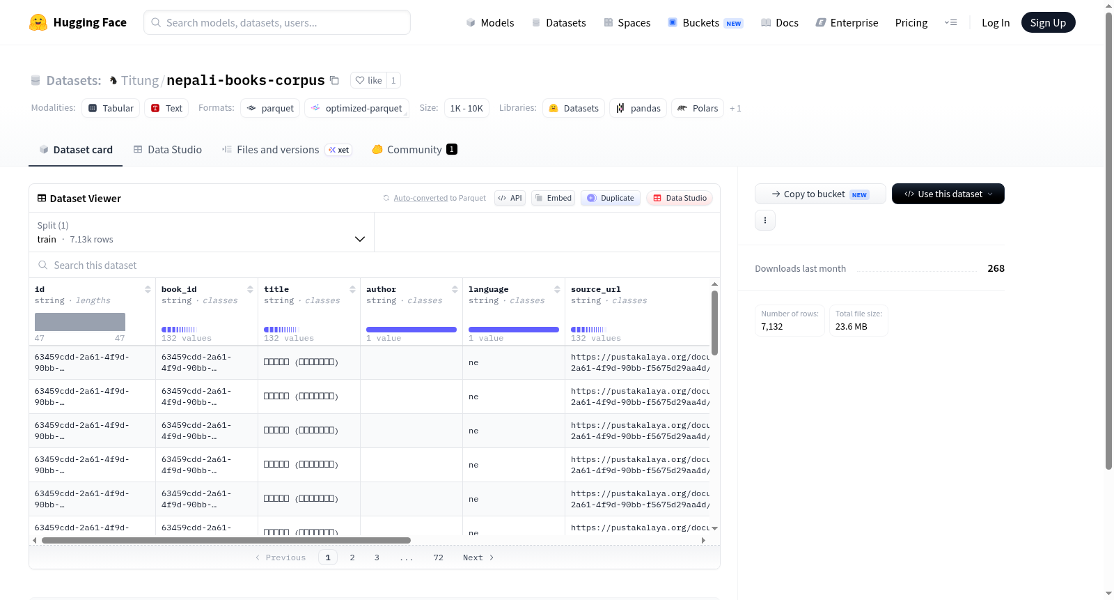Open the Embed option

click(554, 198)
